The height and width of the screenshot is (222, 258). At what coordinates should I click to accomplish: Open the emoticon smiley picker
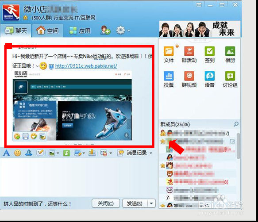pos(17,153)
